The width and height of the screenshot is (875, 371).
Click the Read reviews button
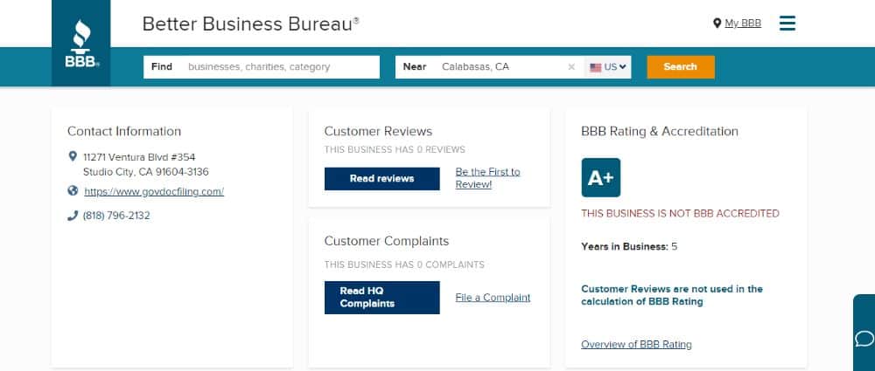pyautogui.click(x=381, y=179)
